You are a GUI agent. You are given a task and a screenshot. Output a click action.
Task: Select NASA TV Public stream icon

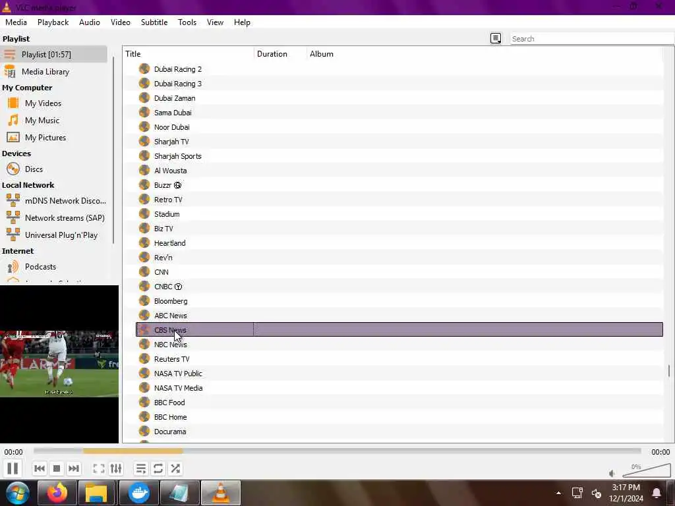[144, 373]
